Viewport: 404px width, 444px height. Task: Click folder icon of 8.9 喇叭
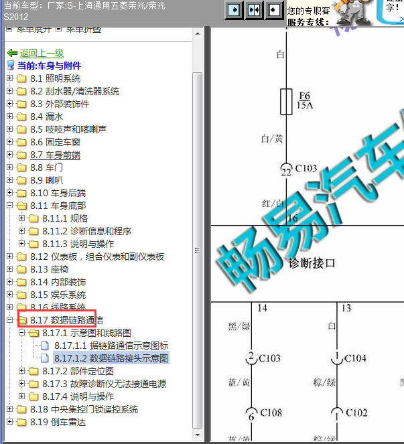tap(21, 180)
